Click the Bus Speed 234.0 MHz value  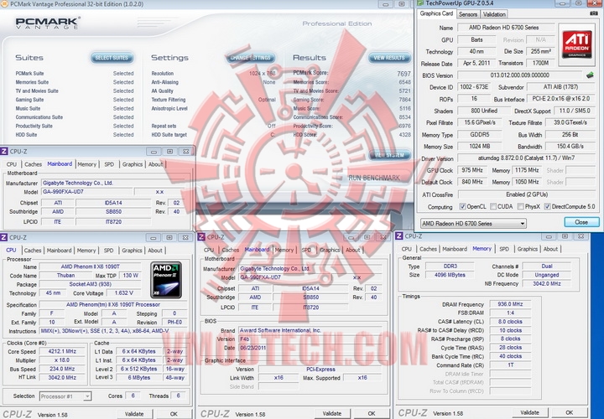62,369
